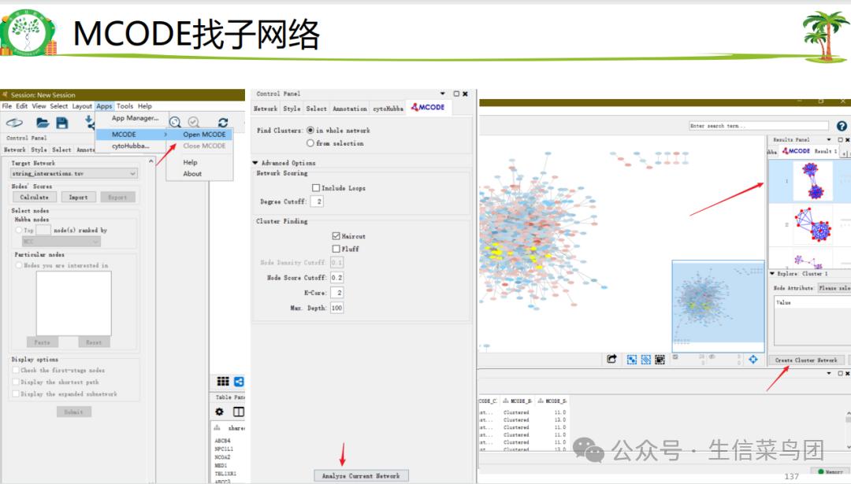
Task: Click the select-all nodes icon below network
Action: (x=632, y=360)
